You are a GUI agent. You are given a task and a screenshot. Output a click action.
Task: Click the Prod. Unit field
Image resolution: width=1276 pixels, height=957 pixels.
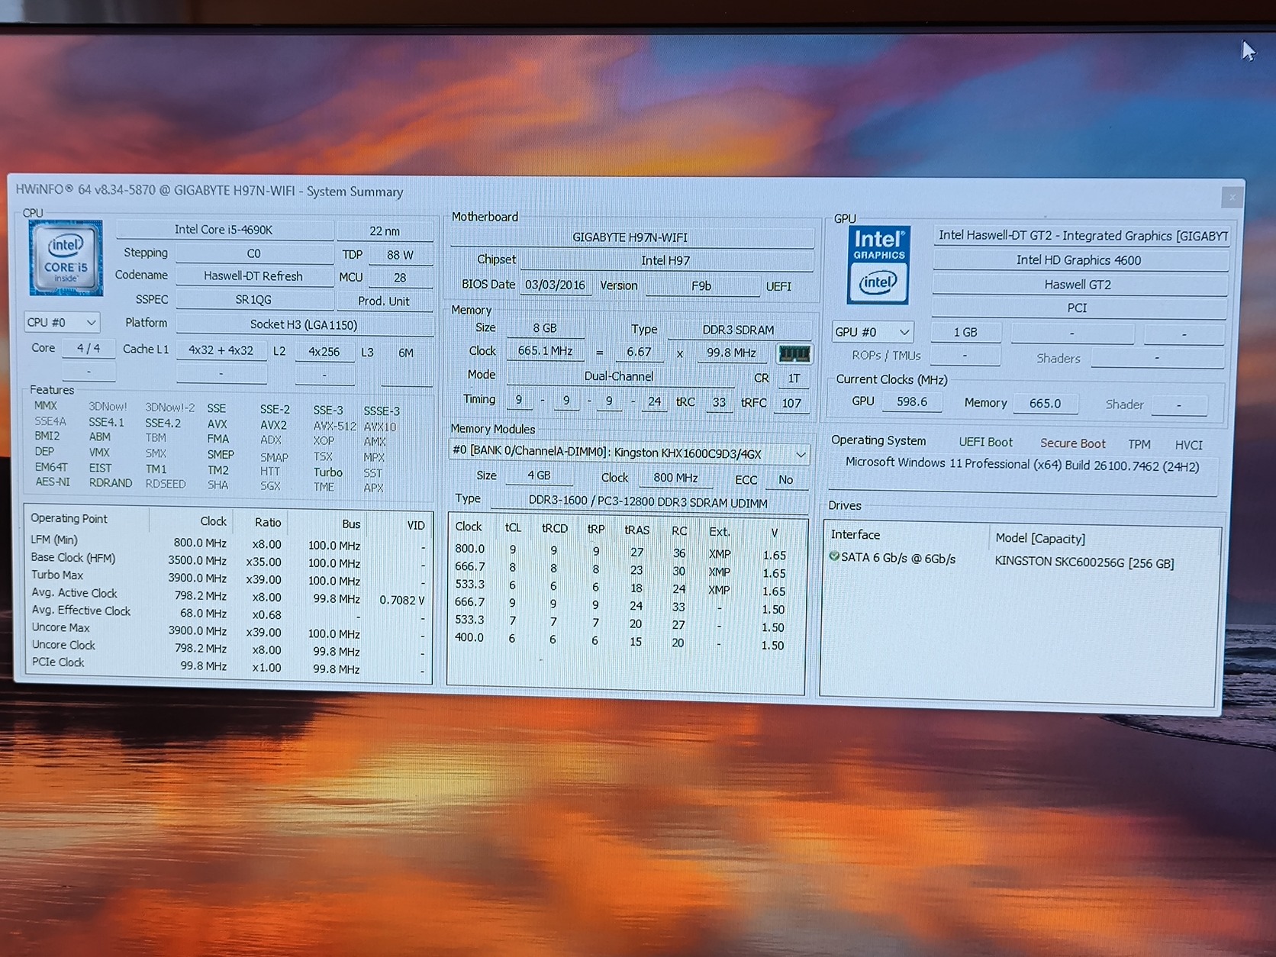(x=384, y=301)
